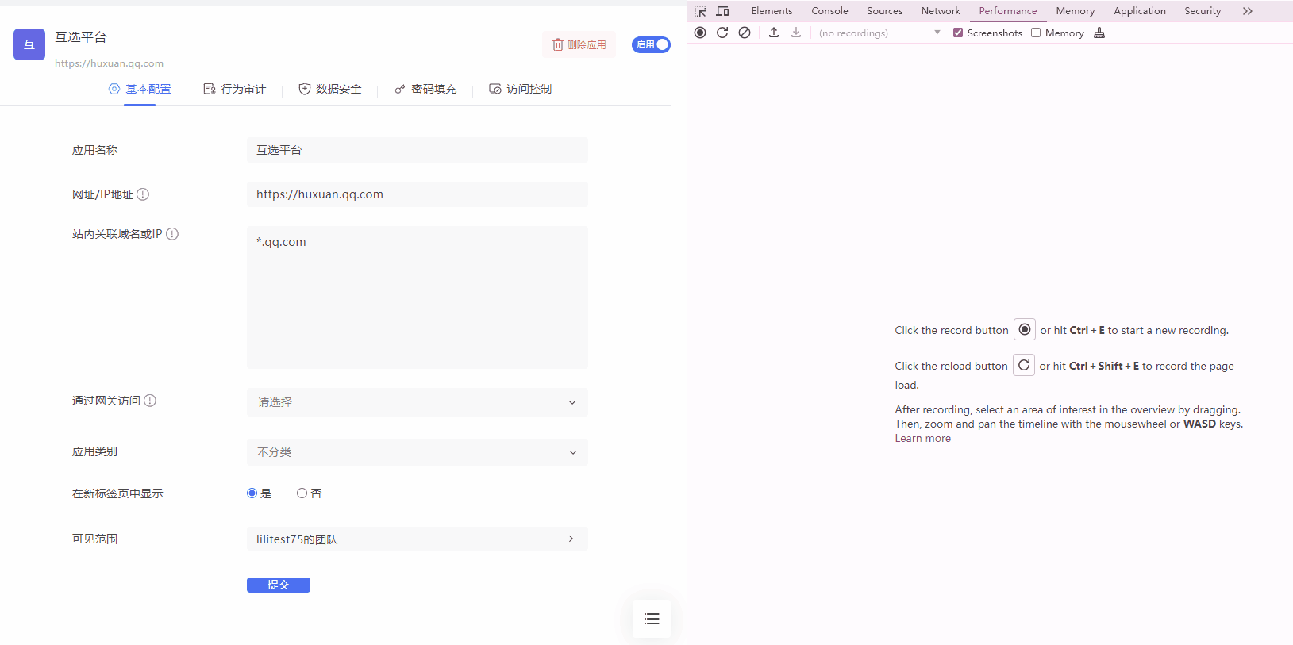
Task: Open the 应用类别 dropdown
Action: [x=418, y=452]
